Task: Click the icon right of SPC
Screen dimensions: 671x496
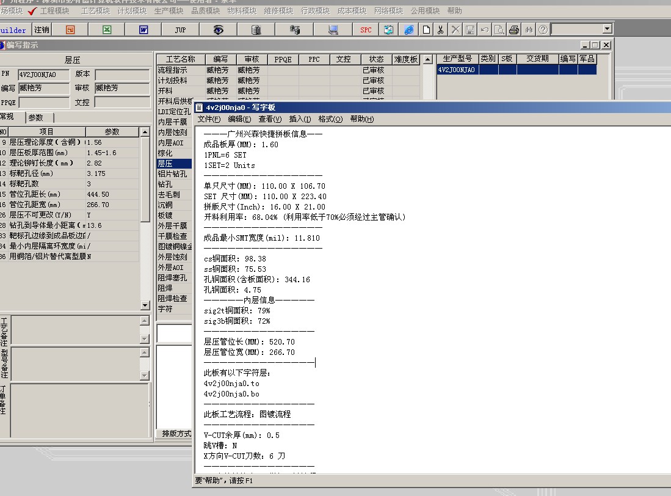Action: [x=388, y=29]
